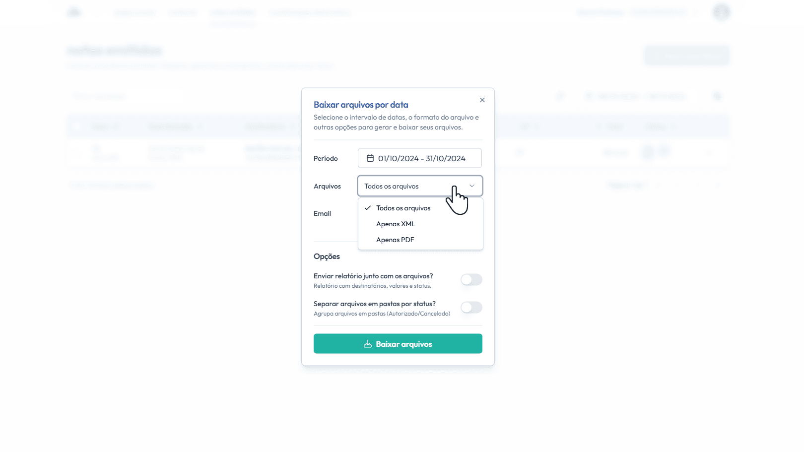Viewport: 804px width, 452px height.
Task: Click the blurred search field above the table
Action: 124,96
